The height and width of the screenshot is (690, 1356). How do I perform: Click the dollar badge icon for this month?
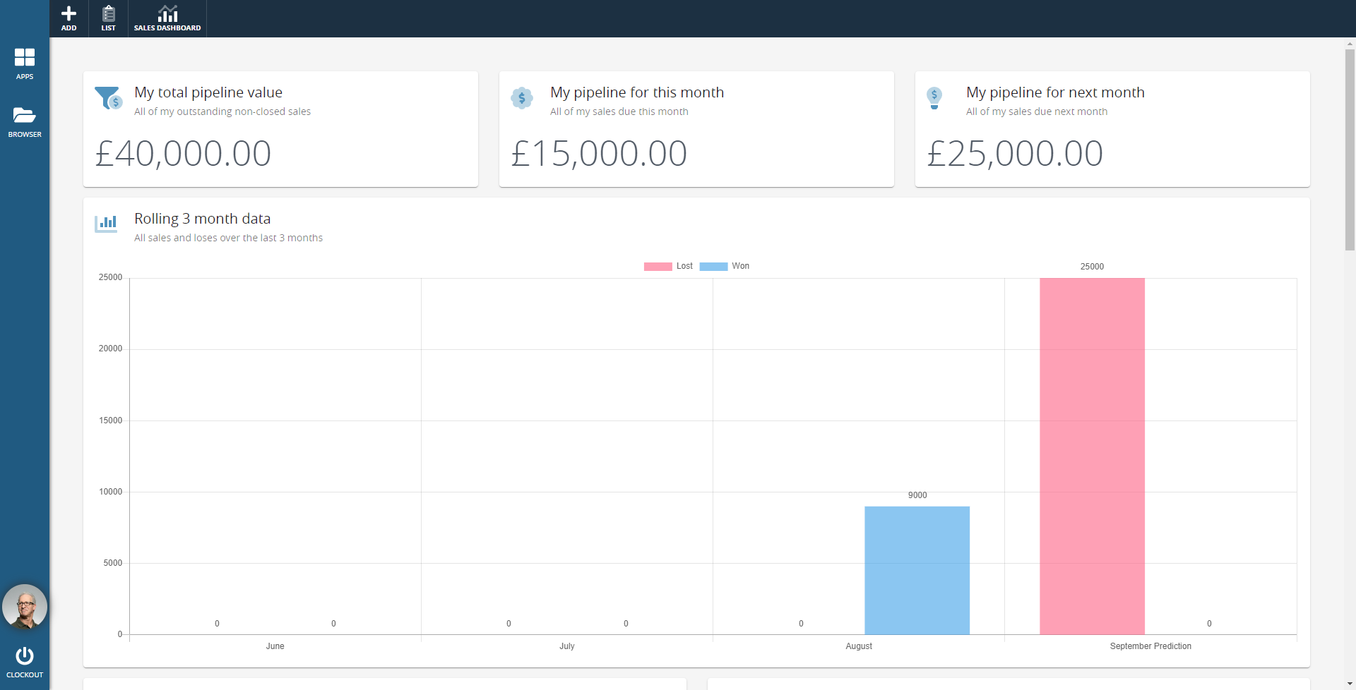point(522,98)
